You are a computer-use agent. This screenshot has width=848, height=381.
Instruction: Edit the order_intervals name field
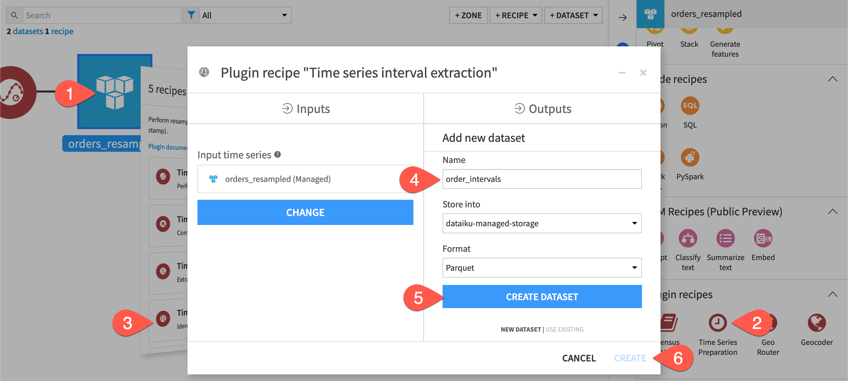[542, 179]
